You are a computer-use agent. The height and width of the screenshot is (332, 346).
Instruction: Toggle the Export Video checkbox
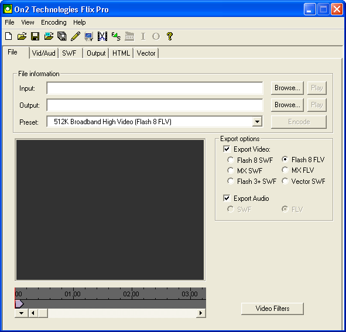click(227, 149)
